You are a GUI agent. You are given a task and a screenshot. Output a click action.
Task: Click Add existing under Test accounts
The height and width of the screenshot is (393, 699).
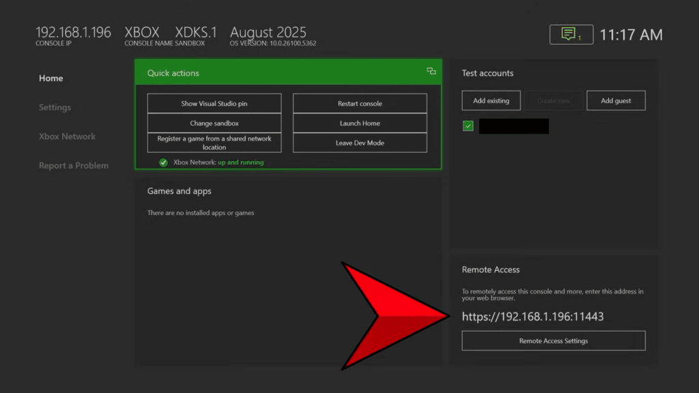tap(491, 100)
